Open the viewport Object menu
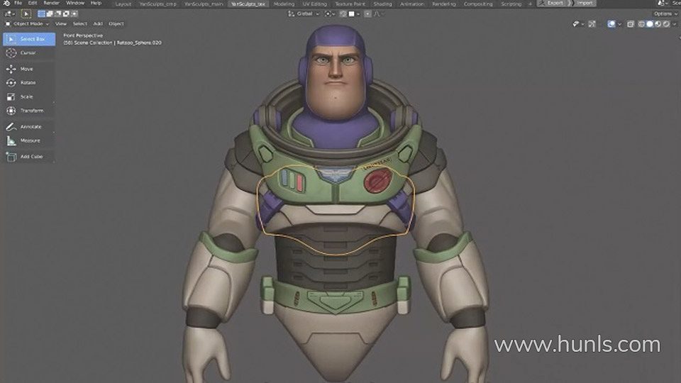The height and width of the screenshot is (383, 681). [116, 24]
